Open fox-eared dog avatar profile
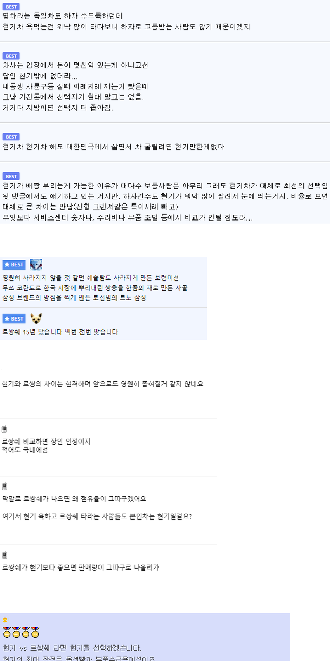The width and height of the screenshot is (330, 661). click(x=36, y=319)
